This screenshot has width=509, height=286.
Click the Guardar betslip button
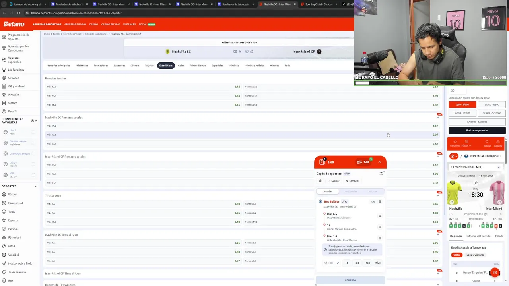pos(334,181)
